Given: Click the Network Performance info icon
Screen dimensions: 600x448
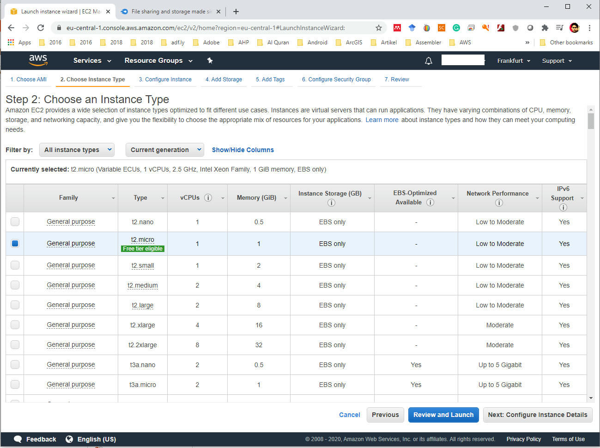Looking at the screenshot, I should click(x=499, y=203).
